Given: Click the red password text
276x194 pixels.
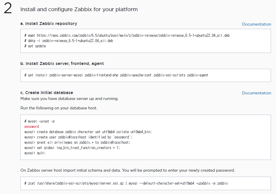Looking at the screenshot, I should (32, 126).
